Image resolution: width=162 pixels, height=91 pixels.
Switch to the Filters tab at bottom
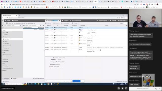pos(14,79)
